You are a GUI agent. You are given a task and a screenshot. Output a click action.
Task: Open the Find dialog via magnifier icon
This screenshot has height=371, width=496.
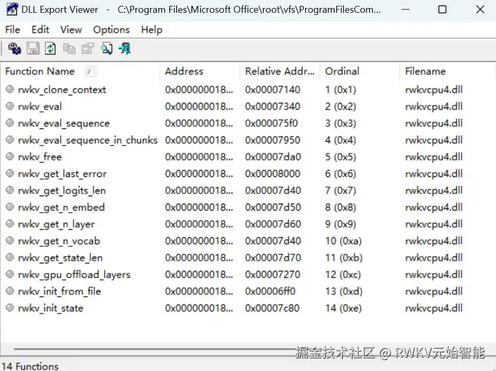point(107,49)
